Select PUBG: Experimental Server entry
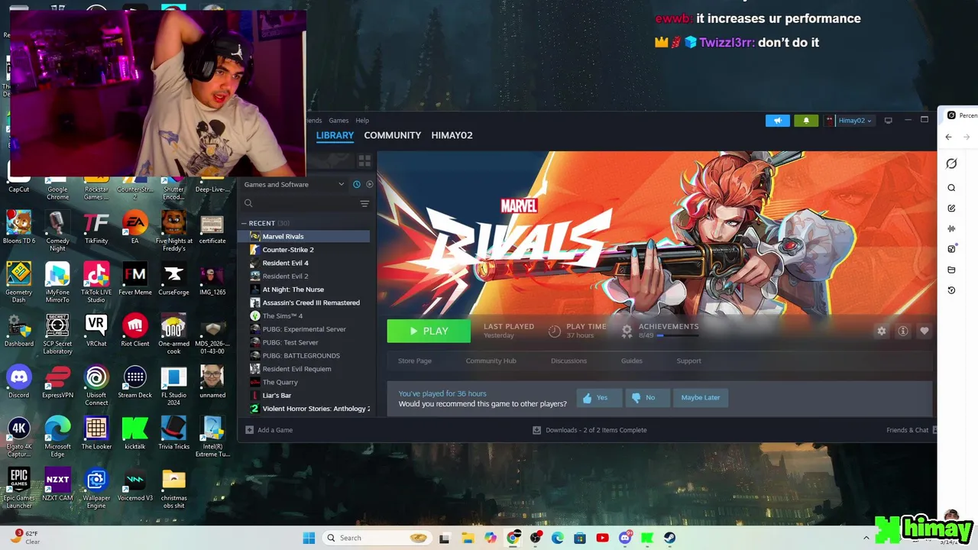The width and height of the screenshot is (978, 550). click(x=306, y=329)
